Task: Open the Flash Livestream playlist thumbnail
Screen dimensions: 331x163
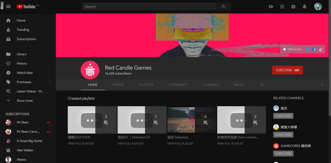Action: (242, 120)
